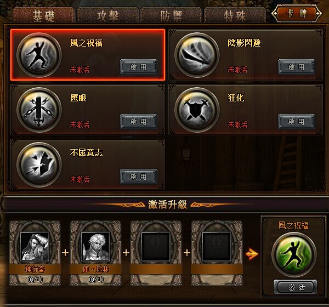
Task: Enable 鷹眼 with its 啟用 button
Action: [x=139, y=122]
